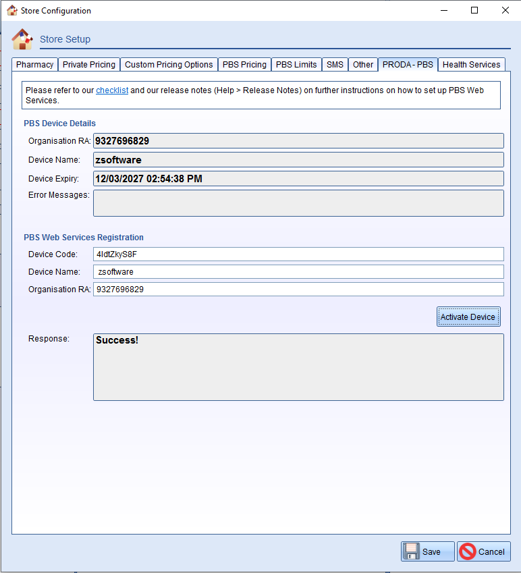Viewport: 521px width, 573px height.
Task: Open the SMS tab
Action: [335, 65]
